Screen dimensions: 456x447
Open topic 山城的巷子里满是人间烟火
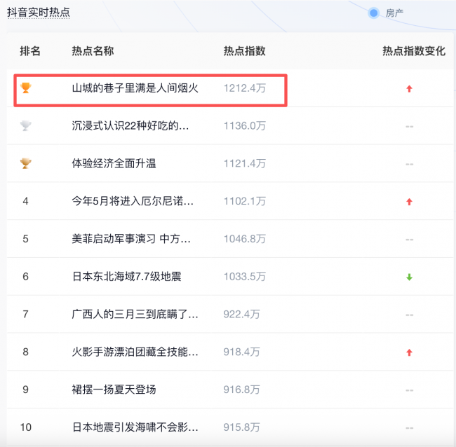[135, 88]
